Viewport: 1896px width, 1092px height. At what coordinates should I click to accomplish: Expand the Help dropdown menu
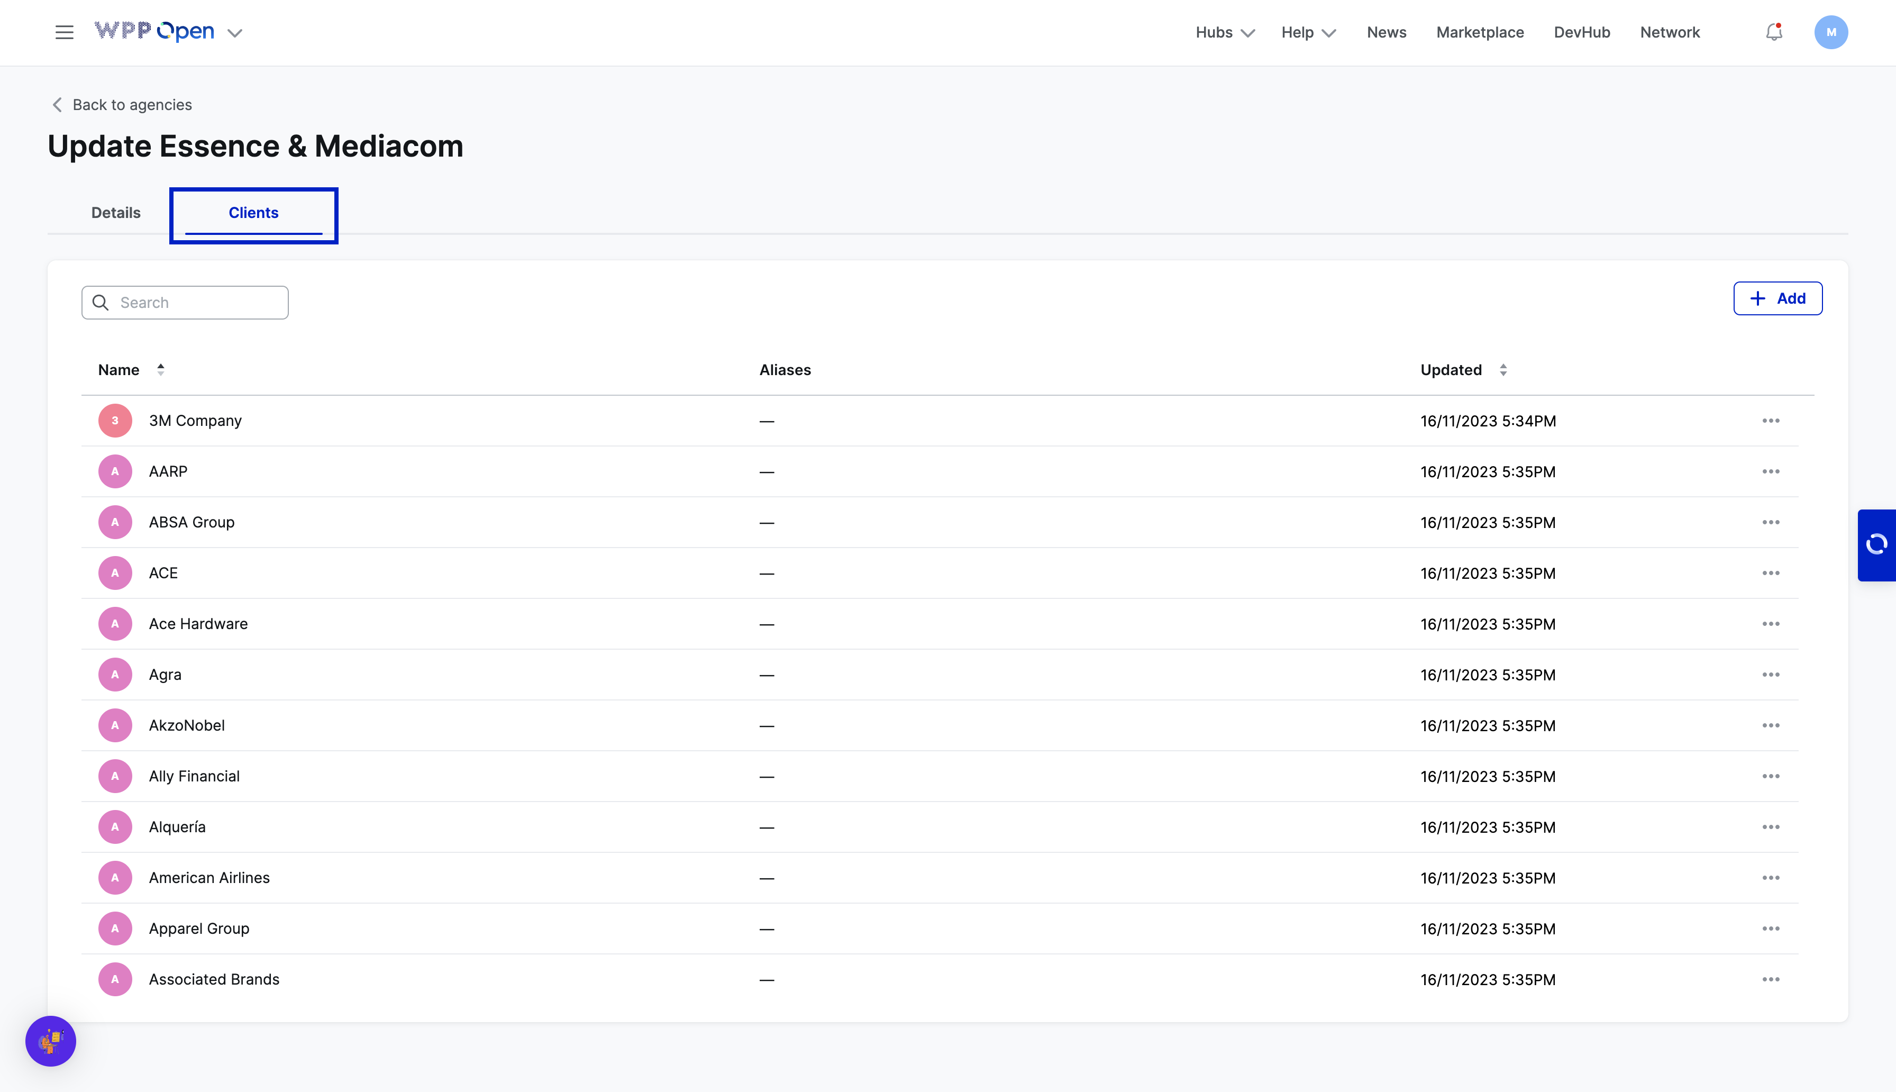coord(1308,32)
